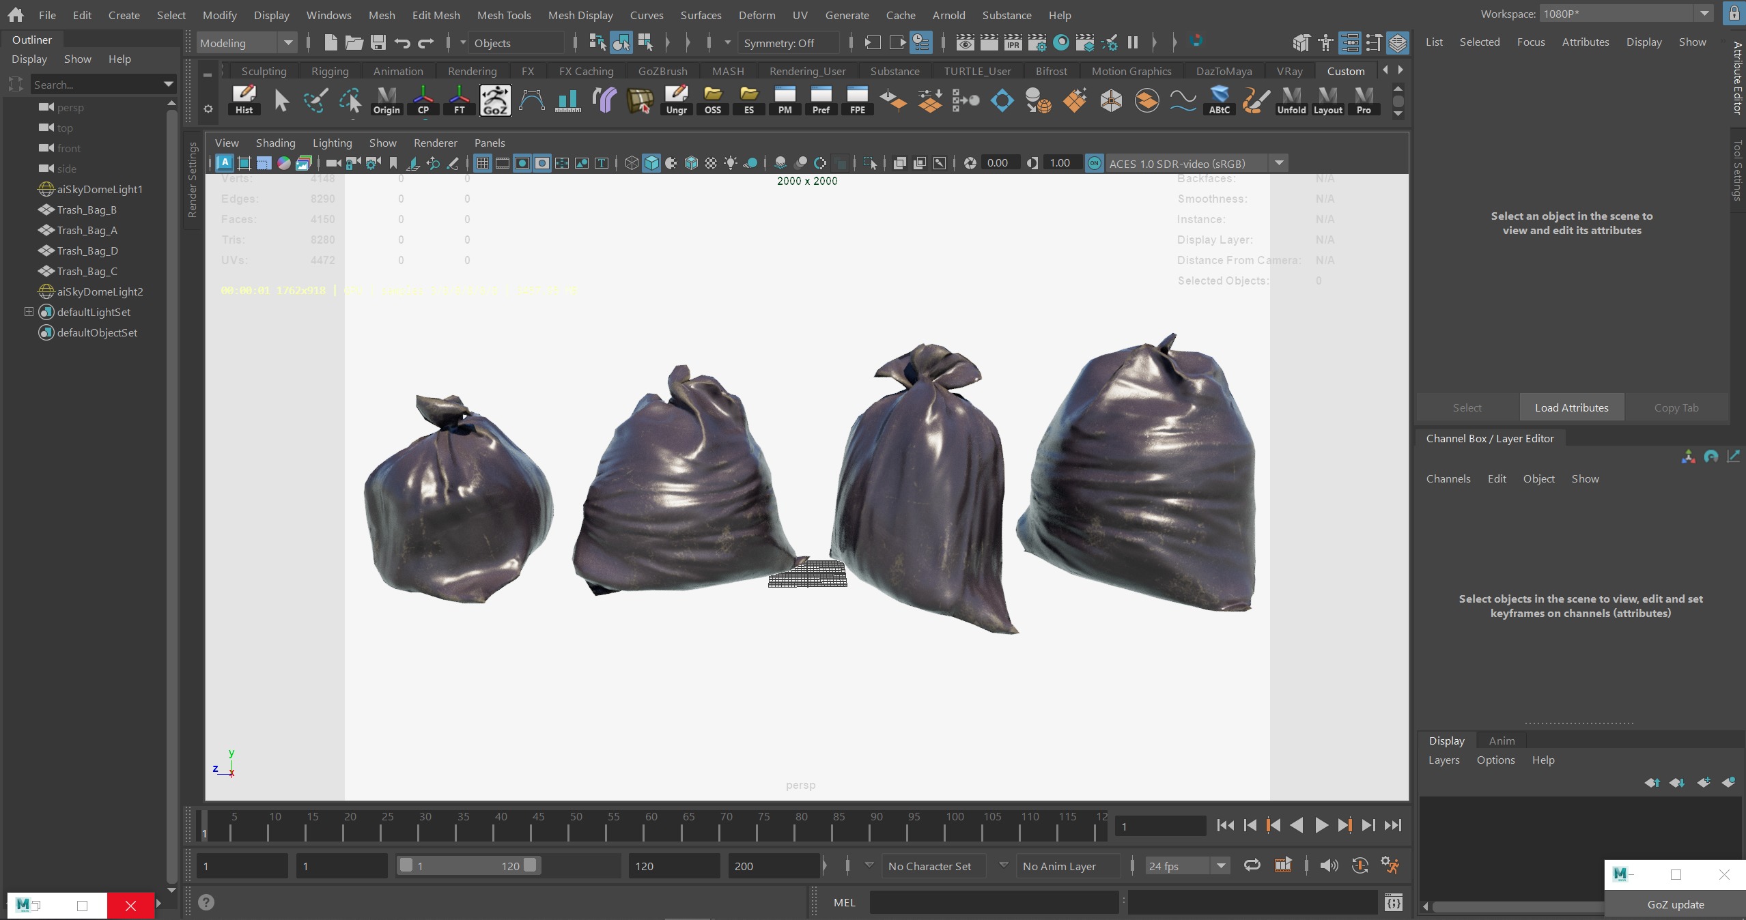Click the OSS folder shelf icon
This screenshot has height=920, width=1746.
click(x=713, y=100)
